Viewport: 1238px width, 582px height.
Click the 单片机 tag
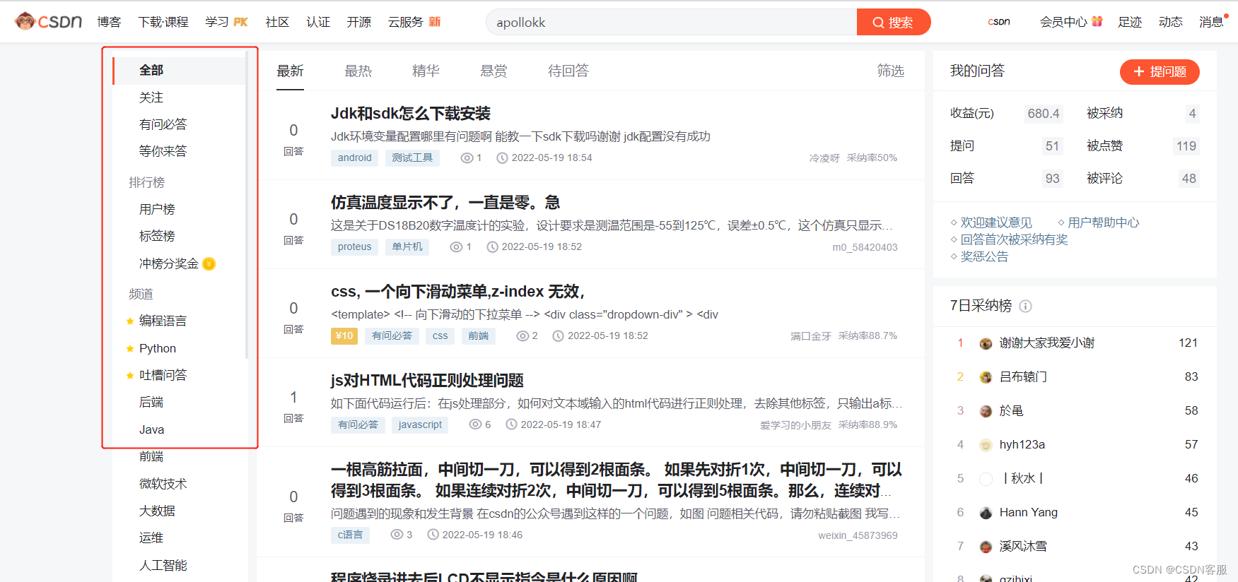(407, 247)
